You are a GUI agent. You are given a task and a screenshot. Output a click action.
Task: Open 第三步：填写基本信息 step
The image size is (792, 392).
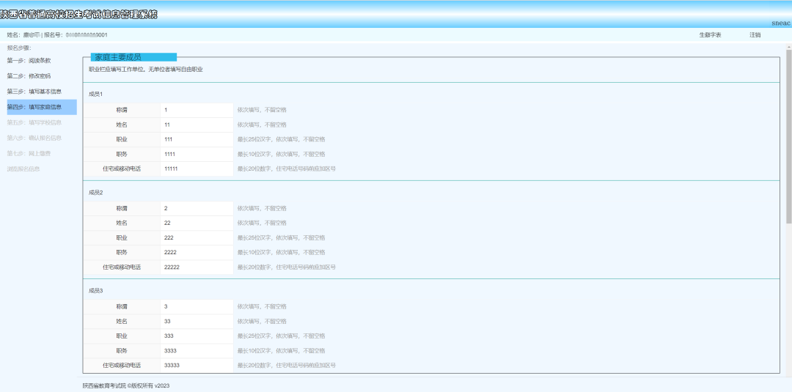(34, 92)
